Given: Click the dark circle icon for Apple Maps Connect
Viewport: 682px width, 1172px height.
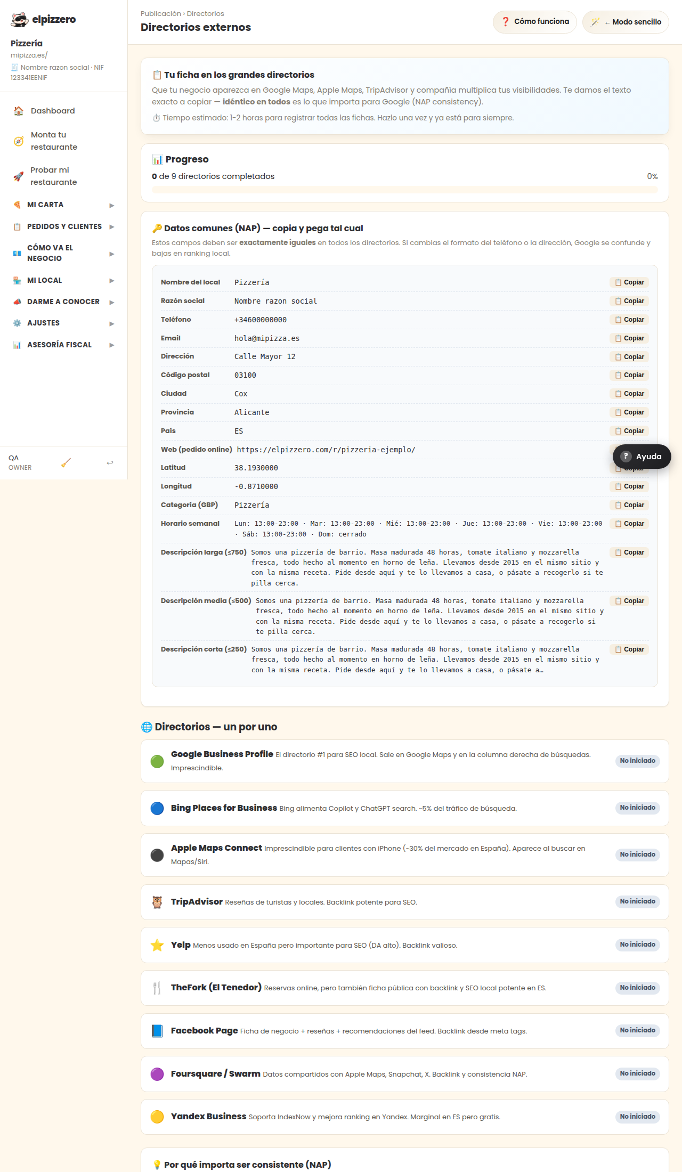Looking at the screenshot, I should pos(157,855).
